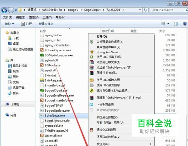188x146 pixels.
Task: Choose 使用 360强力删除 menu entry
Action: pyautogui.click(x=108, y=85)
